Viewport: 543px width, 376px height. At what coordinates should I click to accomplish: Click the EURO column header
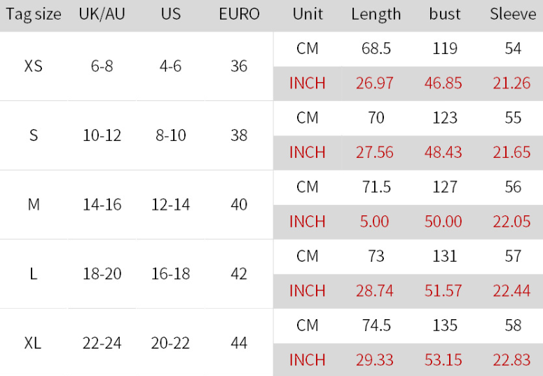tap(240, 14)
